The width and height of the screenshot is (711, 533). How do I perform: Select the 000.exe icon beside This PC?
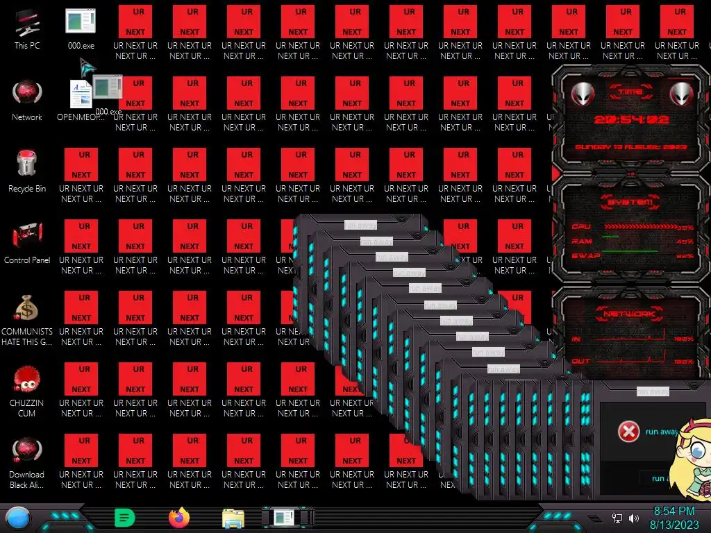point(81,28)
